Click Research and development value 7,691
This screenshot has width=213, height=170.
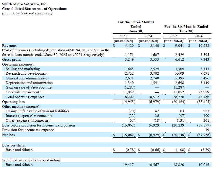pyautogui.click(x=205, y=74)
